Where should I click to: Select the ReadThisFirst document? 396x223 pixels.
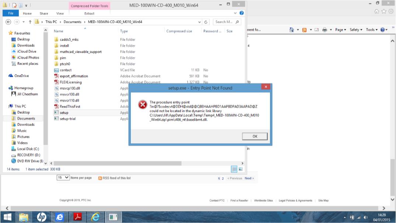pyautogui.click(x=70, y=107)
